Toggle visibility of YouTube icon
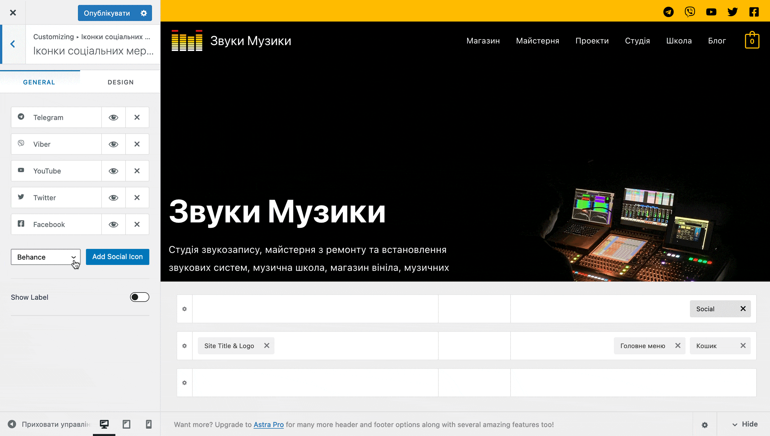 pyautogui.click(x=113, y=171)
